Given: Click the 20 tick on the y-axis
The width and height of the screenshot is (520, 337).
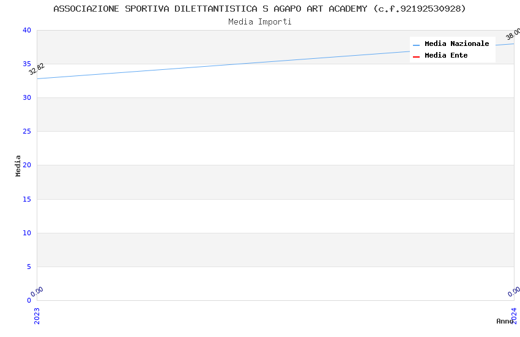Looking at the screenshot, I should (26, 165).
